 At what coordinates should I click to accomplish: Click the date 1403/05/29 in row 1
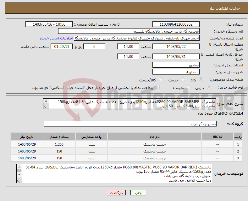[27, 144]
